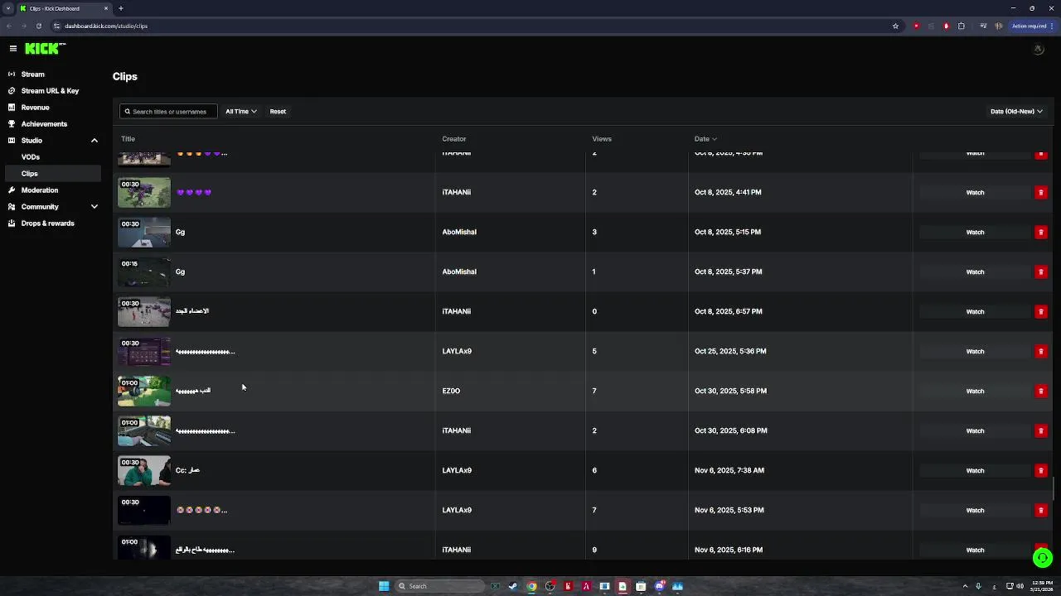Open a new browser tab
This screenshot has width=1061, height=596.
coord(121,8)
